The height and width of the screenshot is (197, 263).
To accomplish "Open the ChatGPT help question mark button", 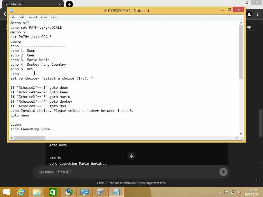I will click(x=257, y=181).
